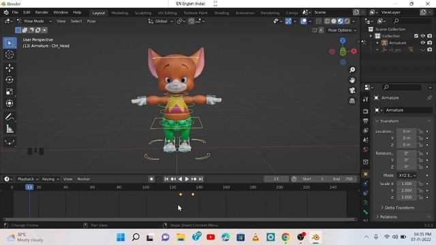Open the Edit menu
The width and height of the screenshot is (436, 245).
point(27,12)
